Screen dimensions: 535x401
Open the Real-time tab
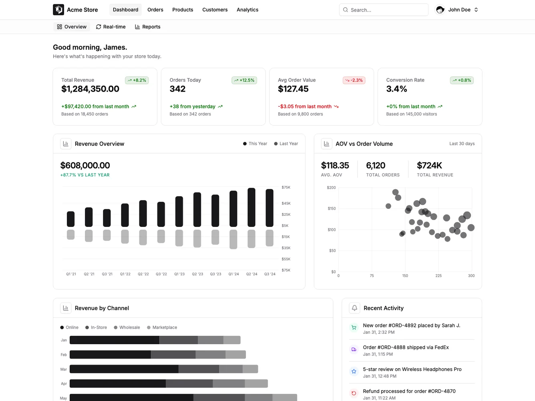coord(111,26)
